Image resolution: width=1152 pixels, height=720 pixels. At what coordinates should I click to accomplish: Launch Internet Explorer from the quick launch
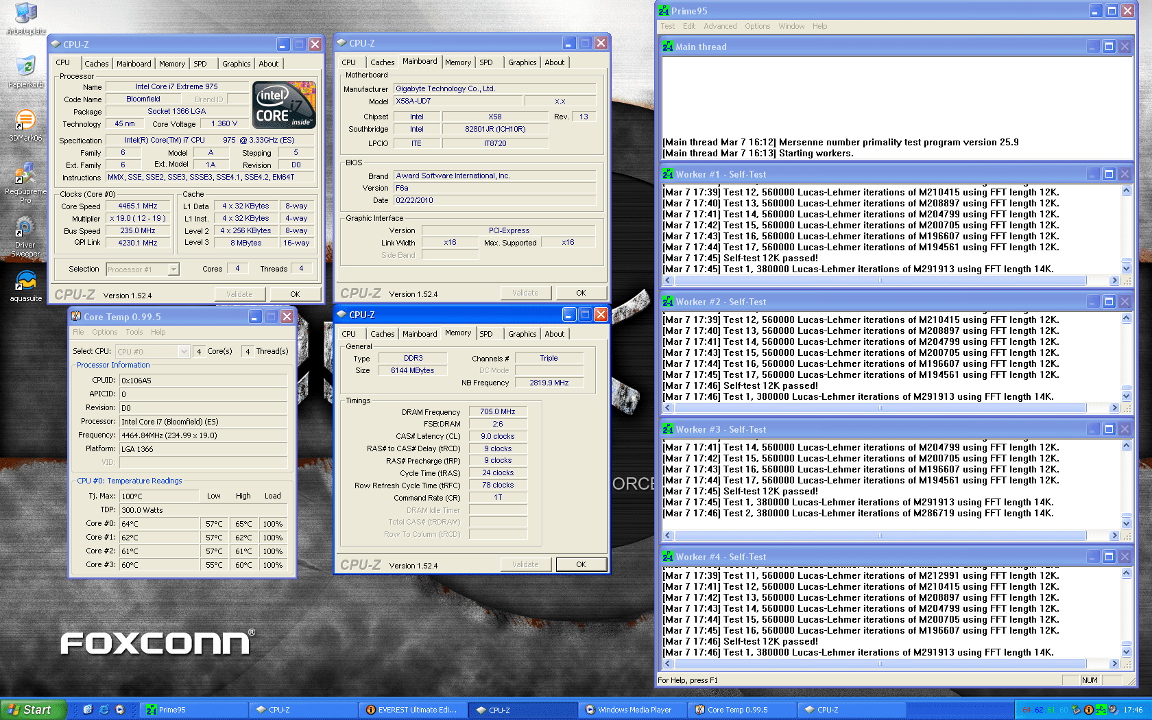click(x=104, y=710)
